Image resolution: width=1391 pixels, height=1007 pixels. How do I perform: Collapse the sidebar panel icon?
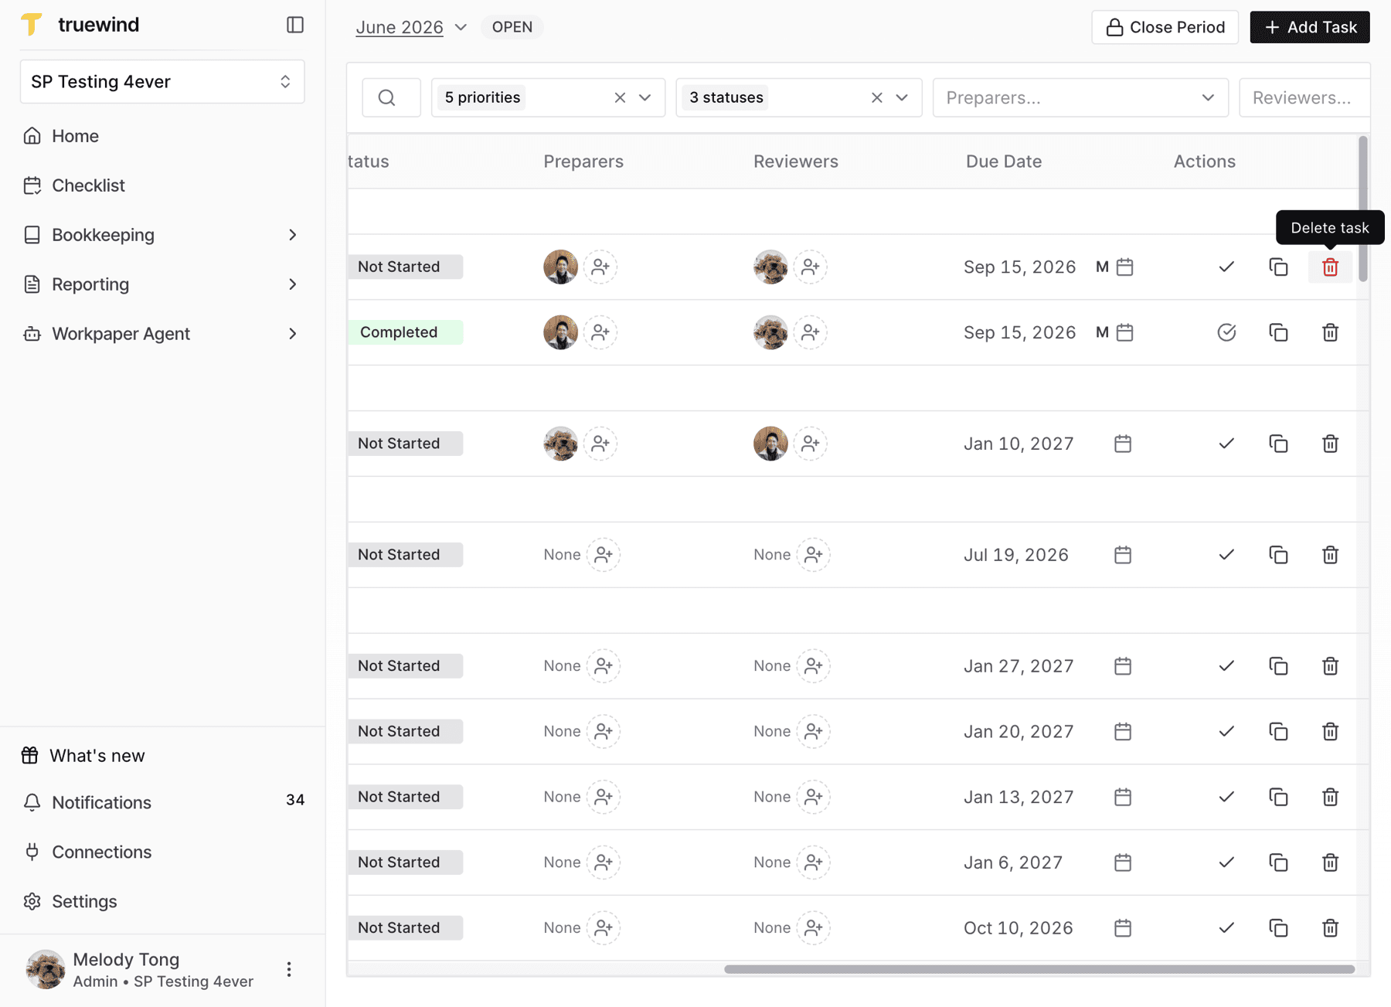coord(294,25)
